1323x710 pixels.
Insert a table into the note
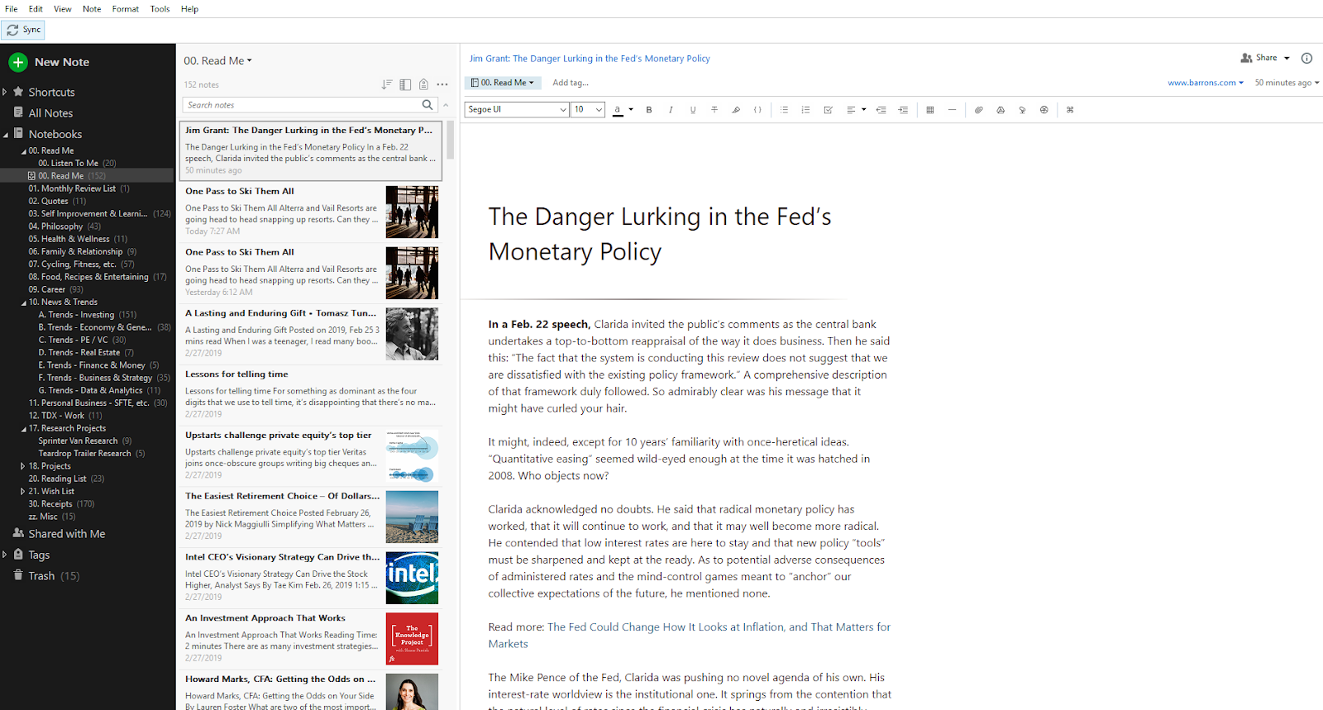(930, 110)
